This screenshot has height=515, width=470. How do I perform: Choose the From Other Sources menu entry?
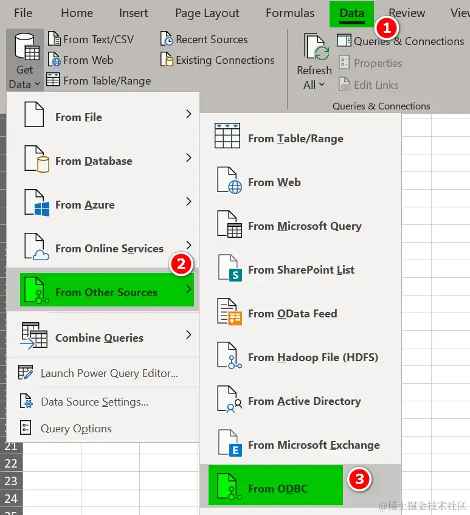pyautogui.click(x=103, y=289)
